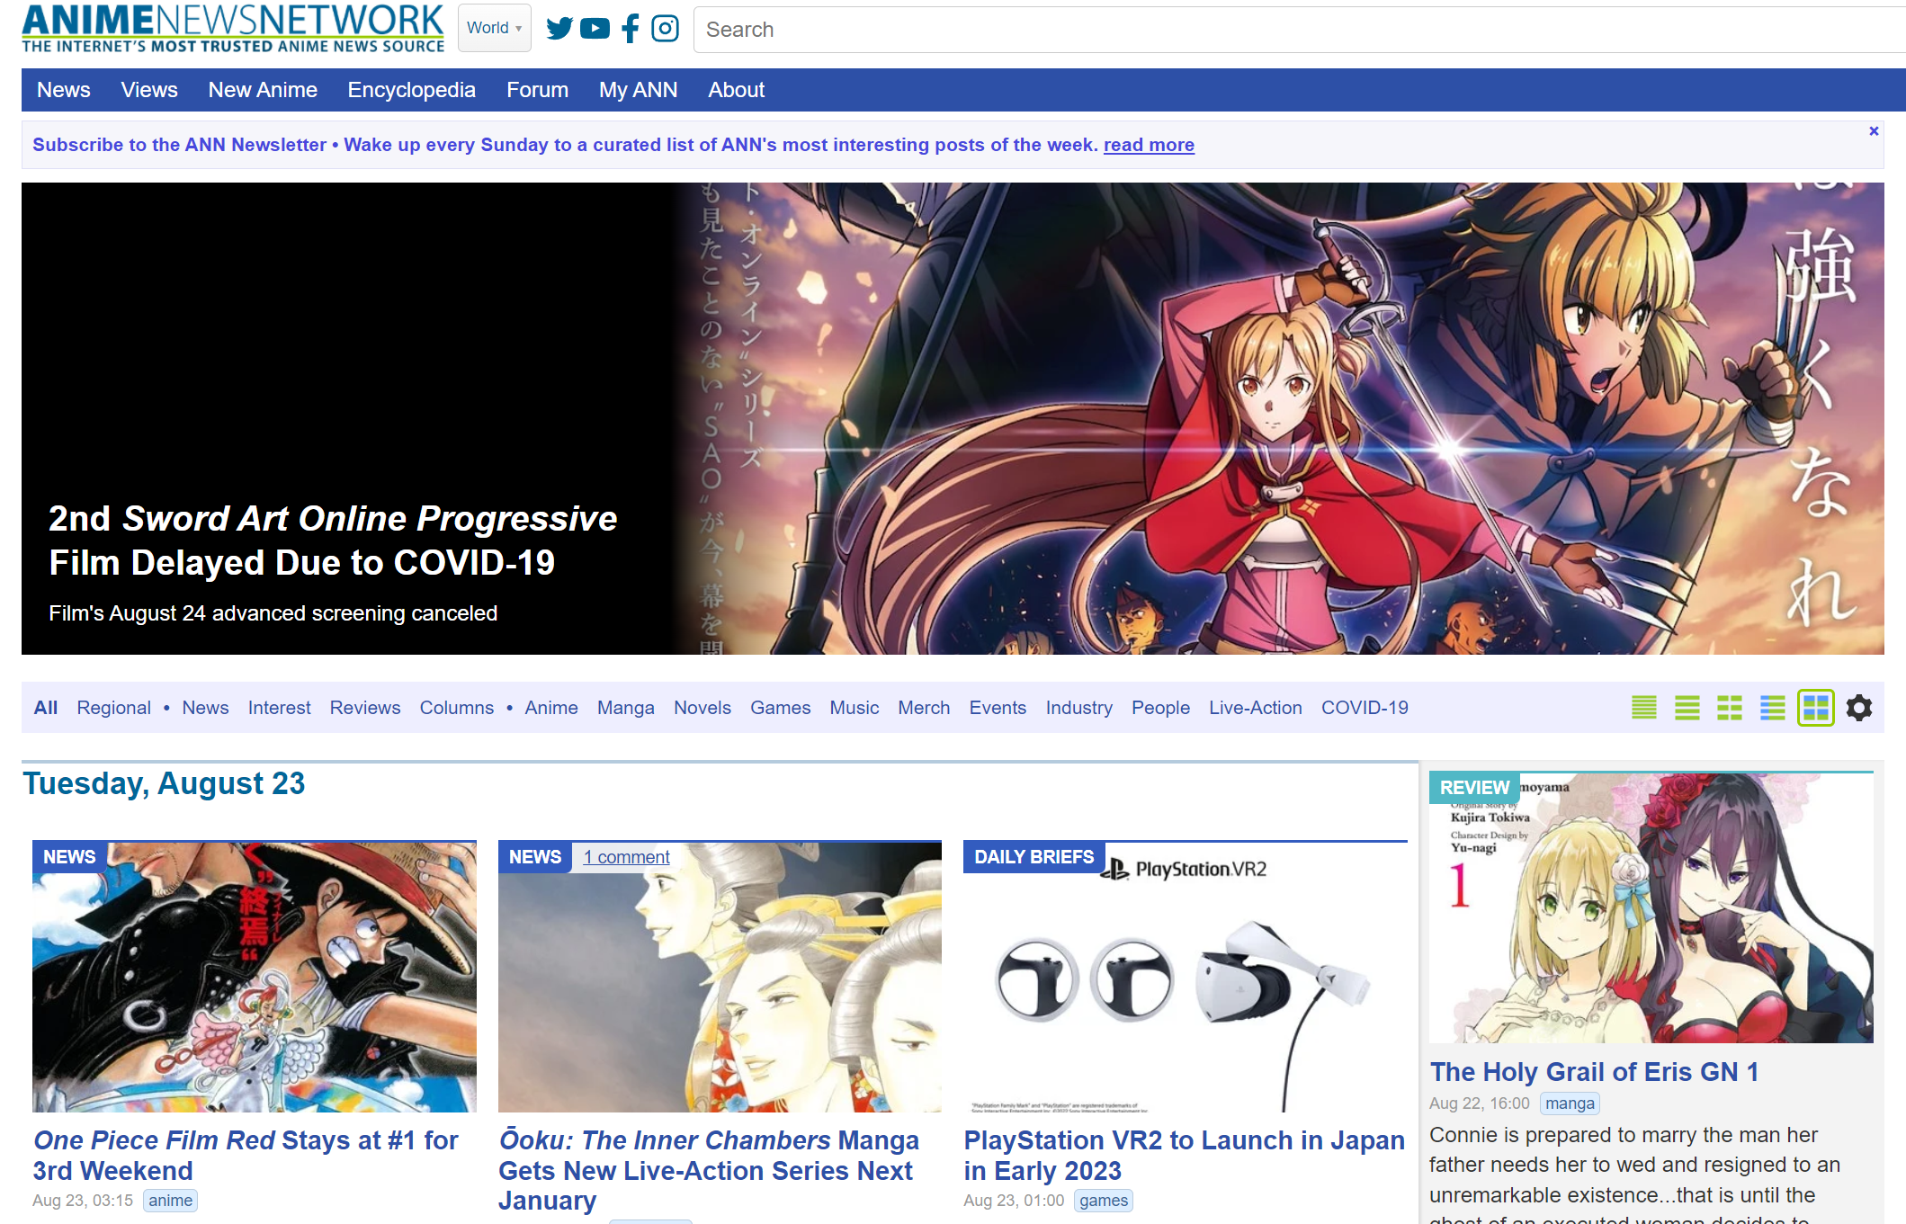
Task: Open The Holy Grail of Eris GN 1 review
Action: [x=1594, y=1071]
